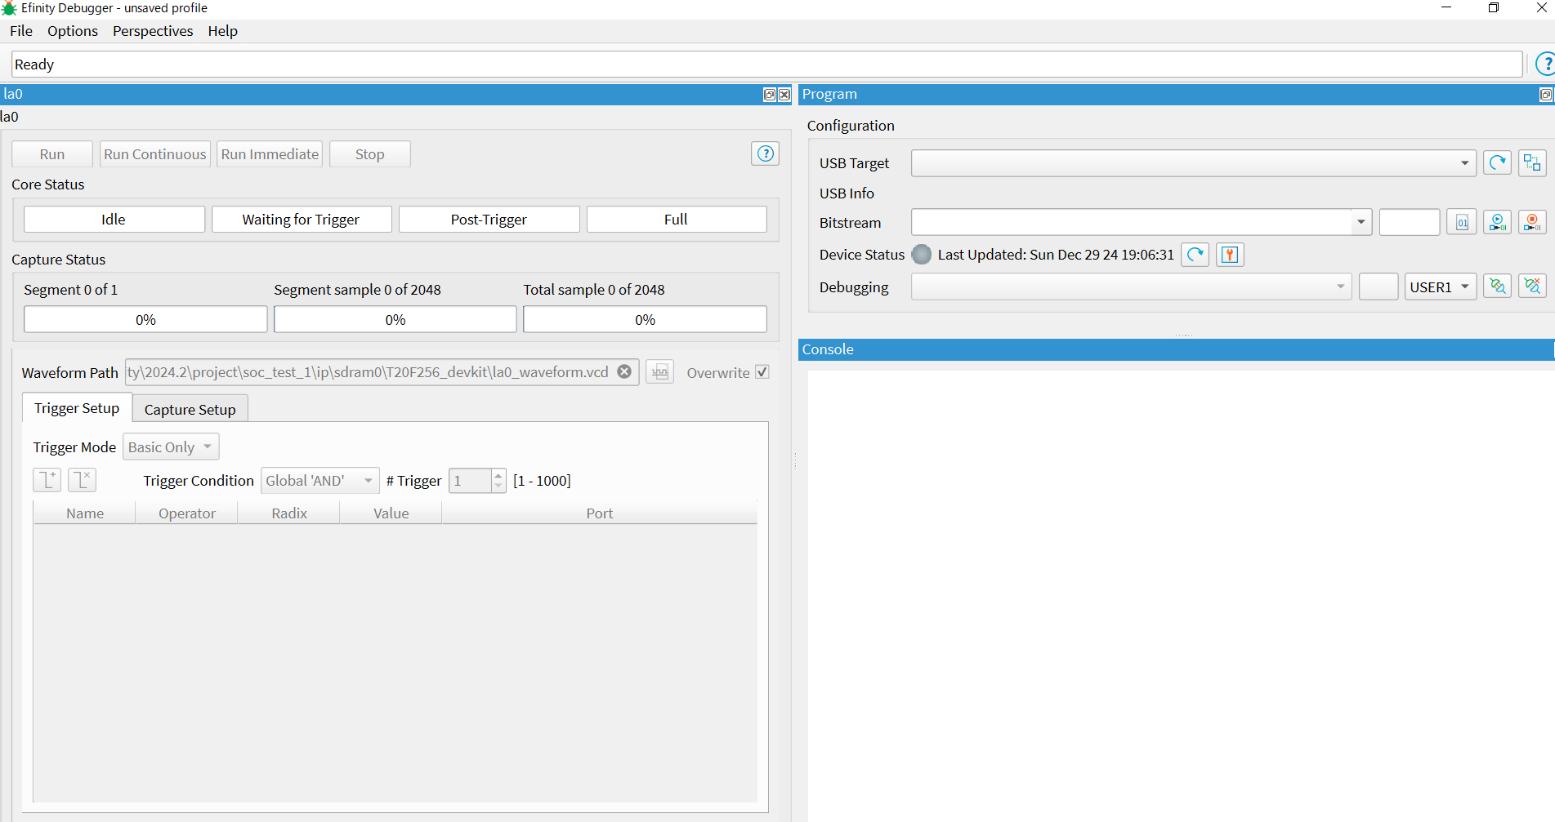Viewport: 1555px width, 822px height.
Task: Refresh the USB Target list
Action: click(1497, 162)
